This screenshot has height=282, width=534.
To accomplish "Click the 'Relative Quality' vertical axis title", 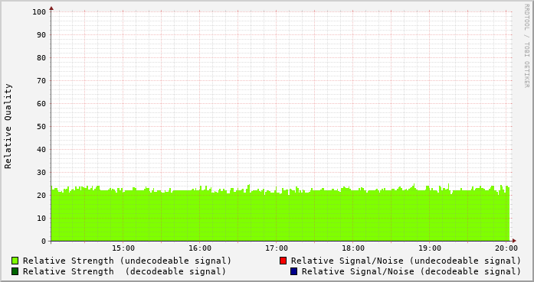I will [8, 126].
